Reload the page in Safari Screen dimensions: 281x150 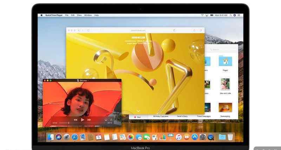[x=174, y=31]
